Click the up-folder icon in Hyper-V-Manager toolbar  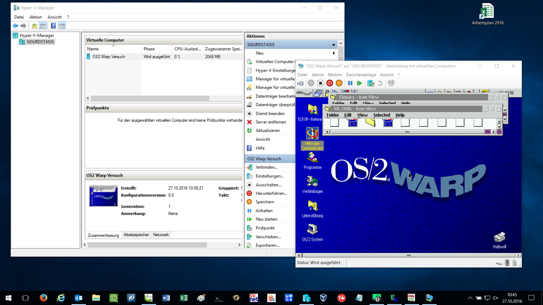(x=34, y=26)
